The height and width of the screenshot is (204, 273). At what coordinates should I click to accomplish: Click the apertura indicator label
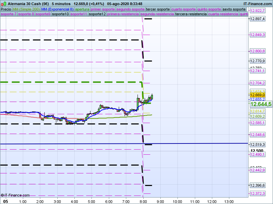click(x=82, y=9)
